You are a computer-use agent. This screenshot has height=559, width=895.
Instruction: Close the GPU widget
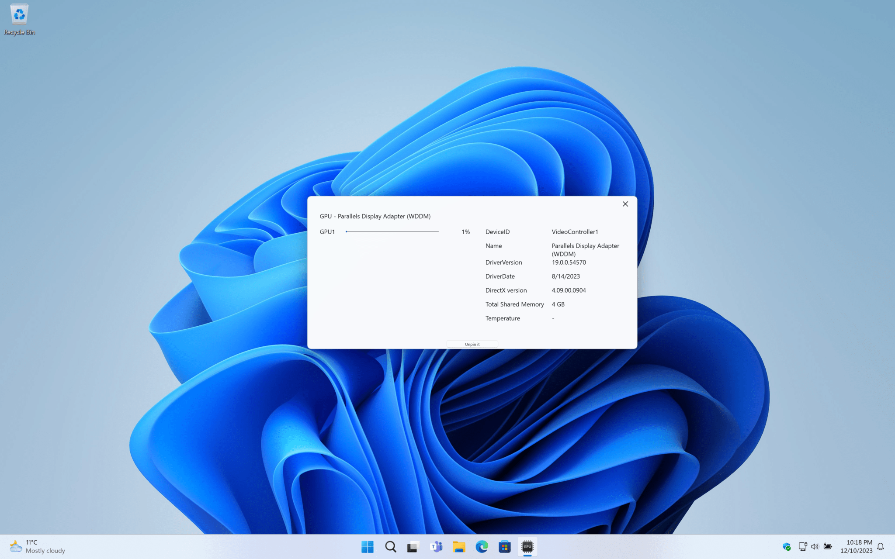pyautogui.click(x=625, y=204)
